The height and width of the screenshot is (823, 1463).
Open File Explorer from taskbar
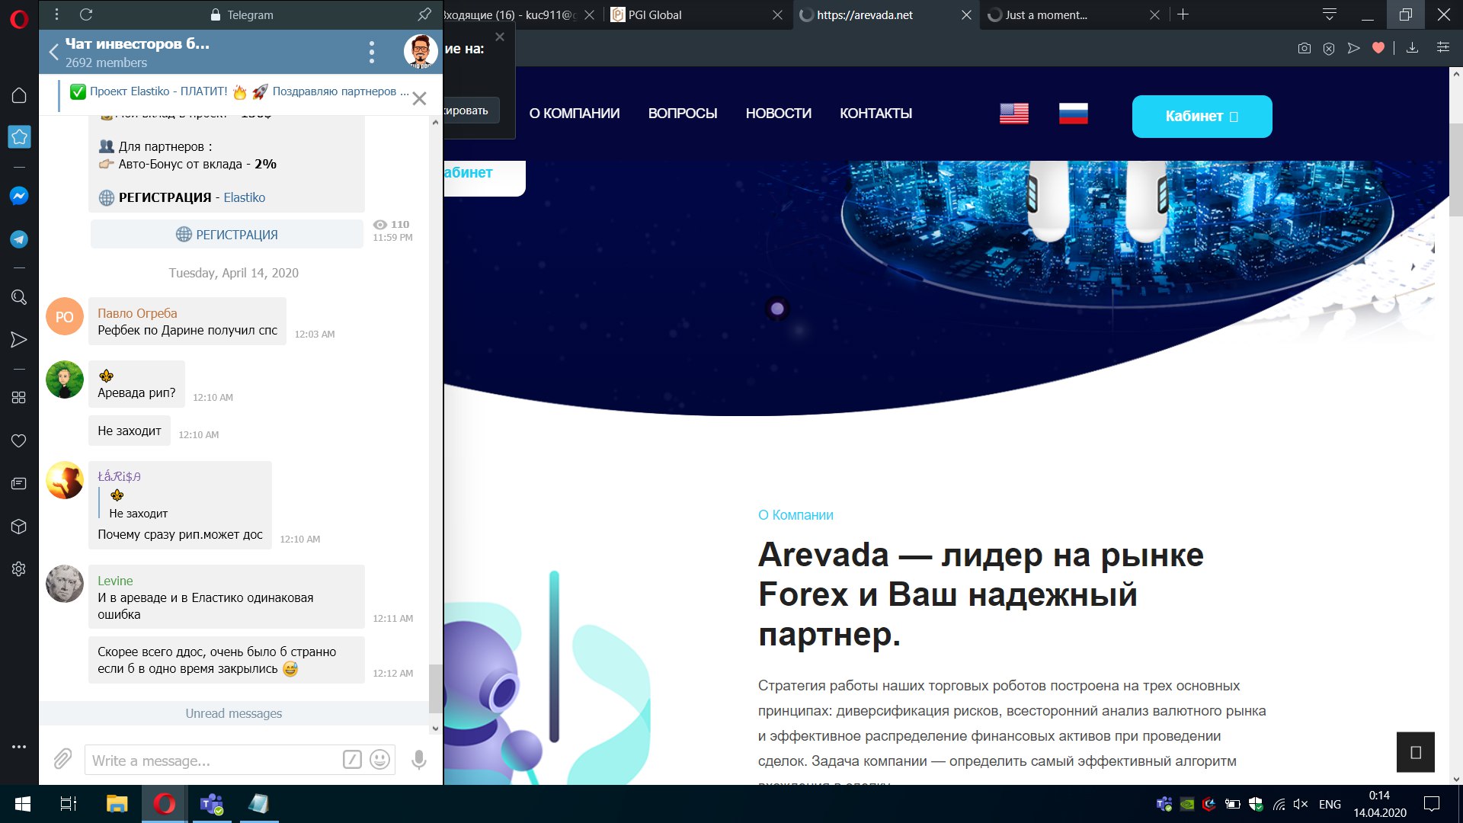[x=117, y=804]
